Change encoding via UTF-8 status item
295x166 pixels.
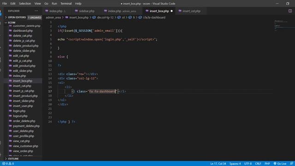tap(248, 164)
